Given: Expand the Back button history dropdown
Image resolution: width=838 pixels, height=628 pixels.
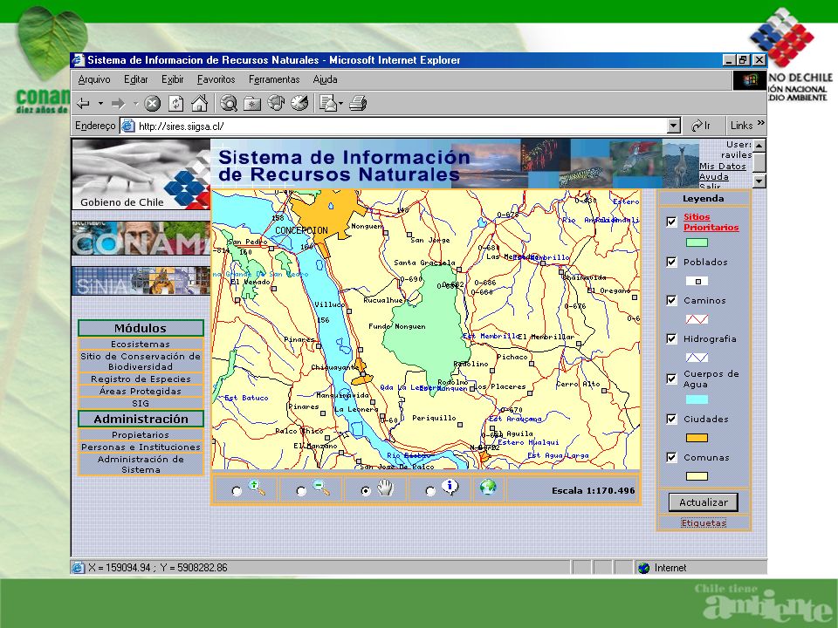Looking at the screenshot, I should pyautogui.click(x=100, y=104).
